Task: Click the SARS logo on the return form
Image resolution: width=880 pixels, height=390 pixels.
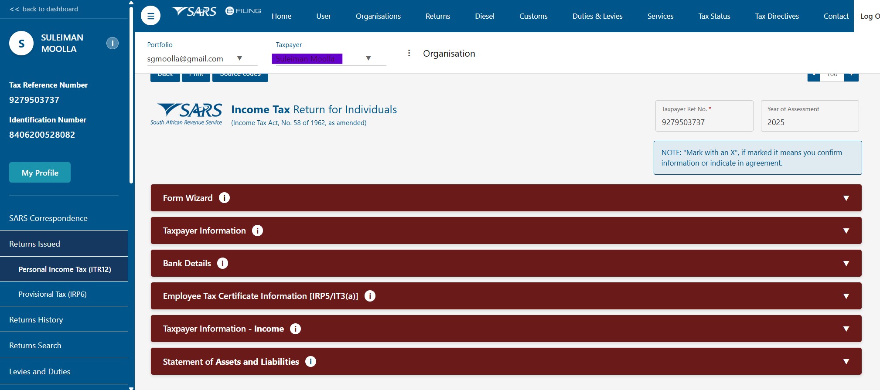Action: pos(187,114)
